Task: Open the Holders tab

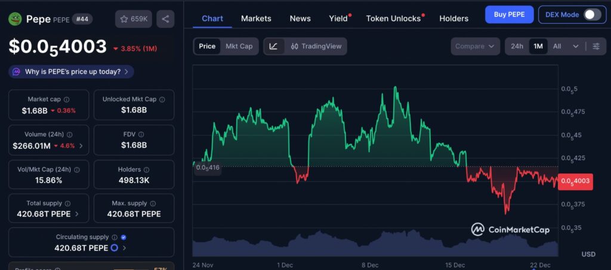Action: [x=453, y=18]
